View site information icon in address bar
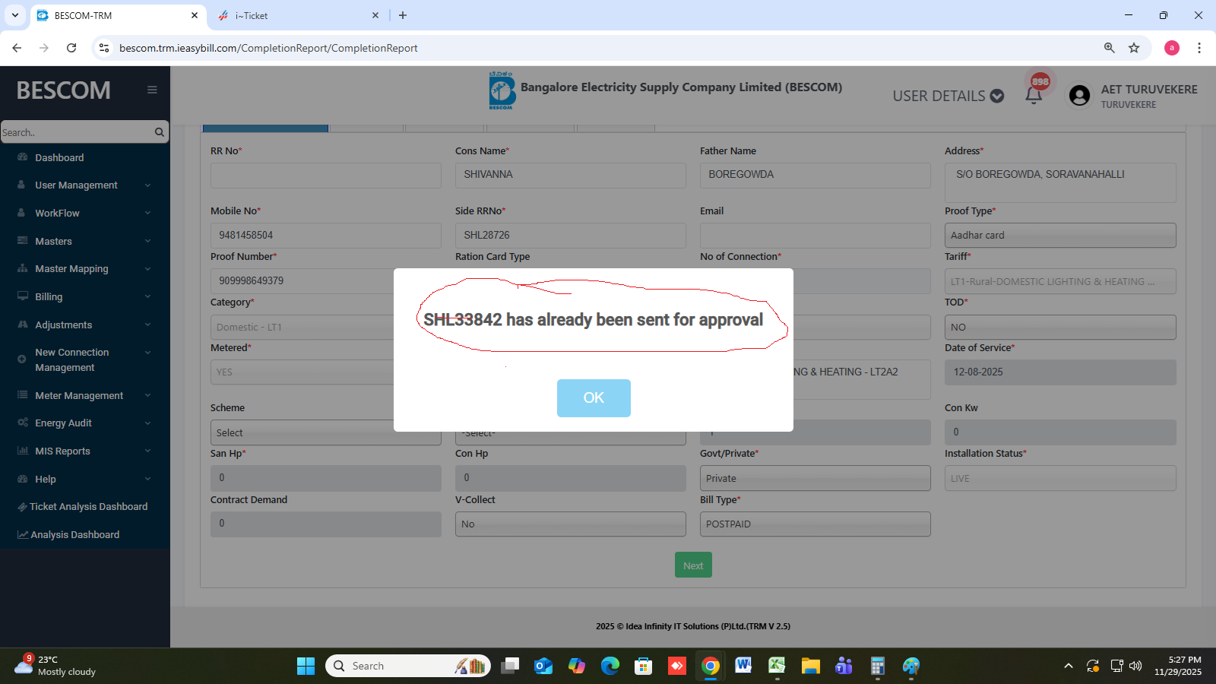 [x=105, y=48]
